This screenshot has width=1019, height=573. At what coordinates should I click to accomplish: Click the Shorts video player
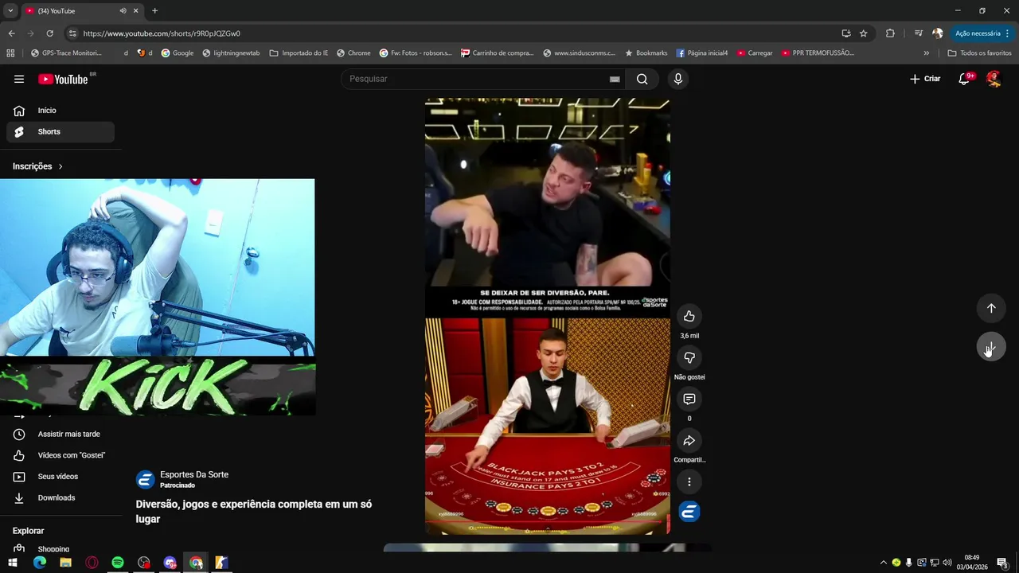pyautogui.click(x=548, y=316)
